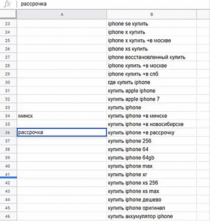Click cell 'купить iphone 64gb'
210x221 pixels.
point(152,157)
